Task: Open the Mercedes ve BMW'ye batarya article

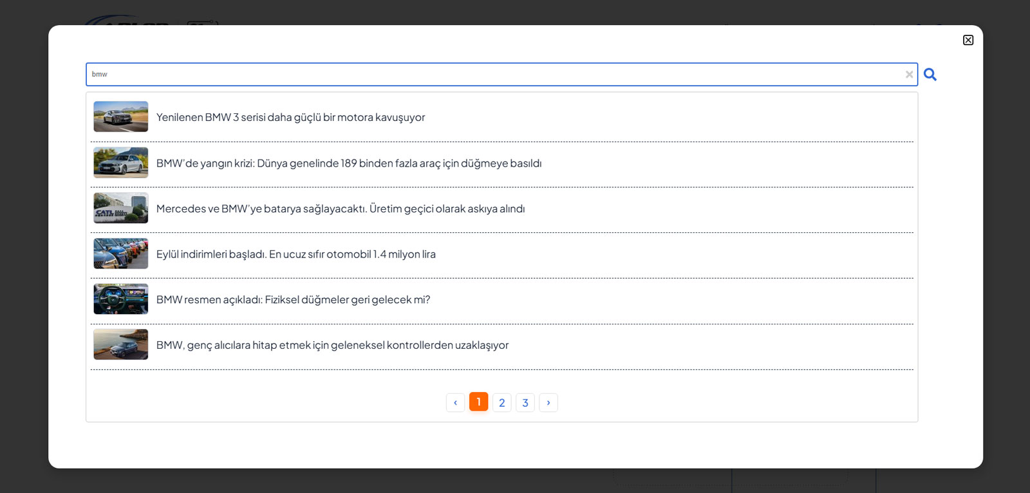Action: tap(341, 209)
